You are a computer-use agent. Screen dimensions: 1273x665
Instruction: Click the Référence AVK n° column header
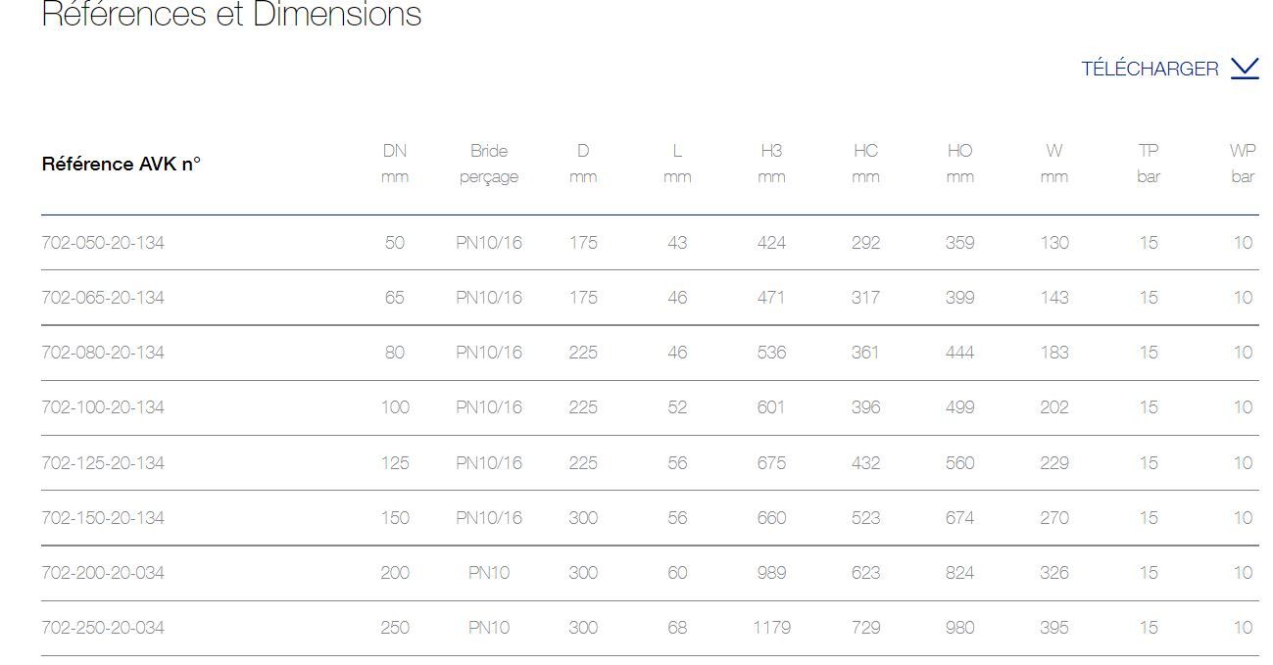121,165
